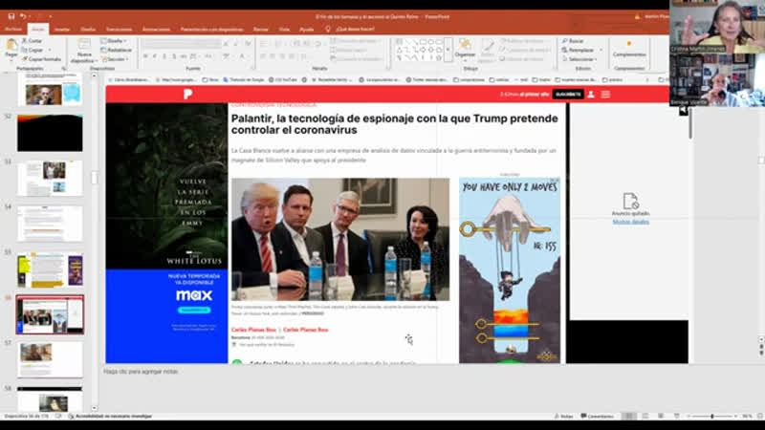Viewport: 765px width, 430px height.
Task: Expand the shapes gallery more arrow
Action: [x=448, y=49]
